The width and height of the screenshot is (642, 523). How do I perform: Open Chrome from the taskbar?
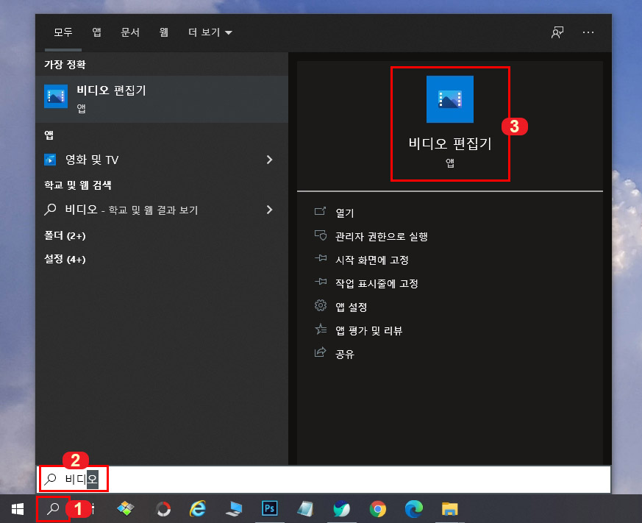(377, 508)
